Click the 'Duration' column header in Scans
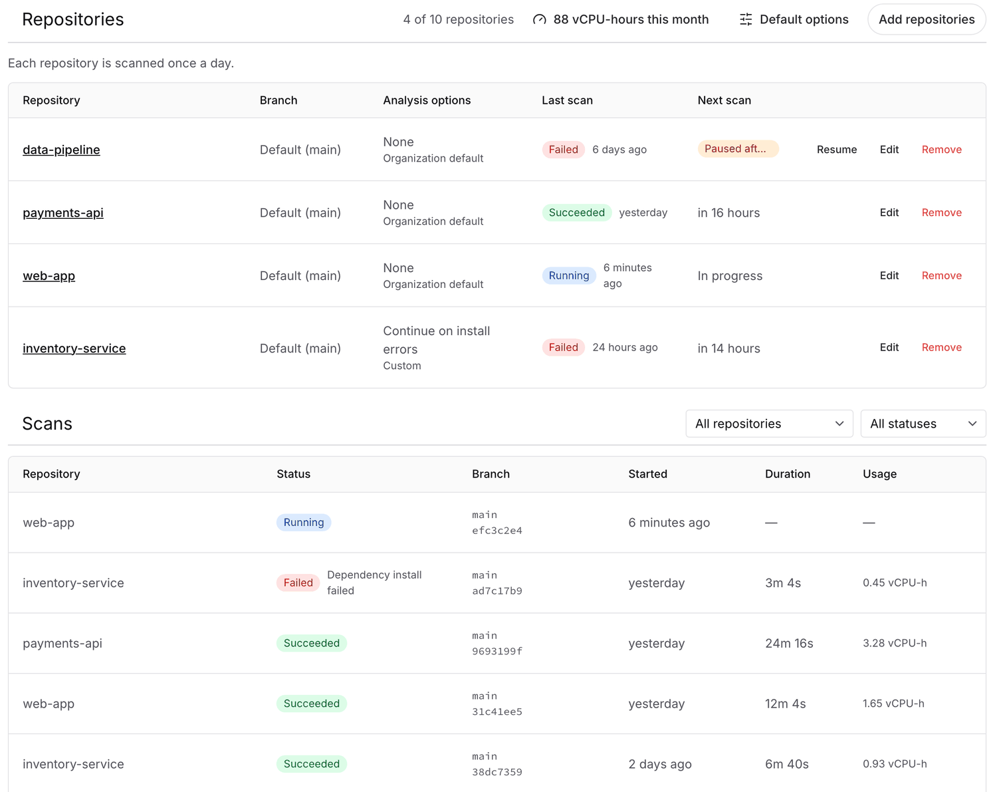Viewport: 997px width, 792px height. [x=788, y=474]
